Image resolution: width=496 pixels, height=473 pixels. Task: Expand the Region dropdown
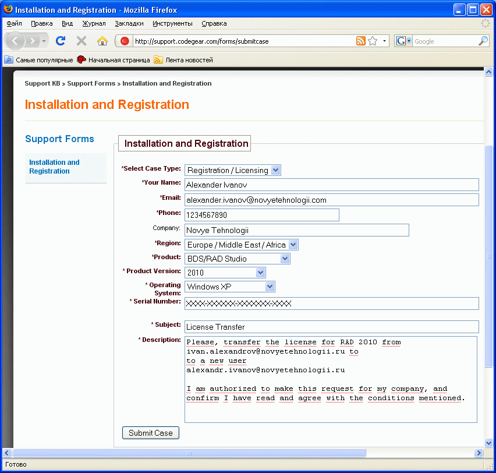coord(242,245)
